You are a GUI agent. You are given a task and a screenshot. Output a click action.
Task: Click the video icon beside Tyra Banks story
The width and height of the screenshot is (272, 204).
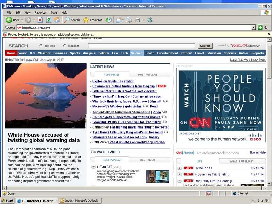(x=166, y=132)
